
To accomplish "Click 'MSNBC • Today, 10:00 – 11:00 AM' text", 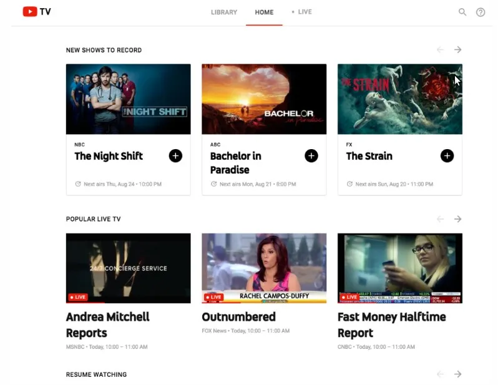I will (107, 346).
